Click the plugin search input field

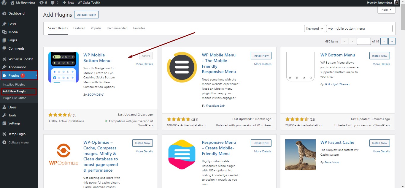click(x=359, y=29)
